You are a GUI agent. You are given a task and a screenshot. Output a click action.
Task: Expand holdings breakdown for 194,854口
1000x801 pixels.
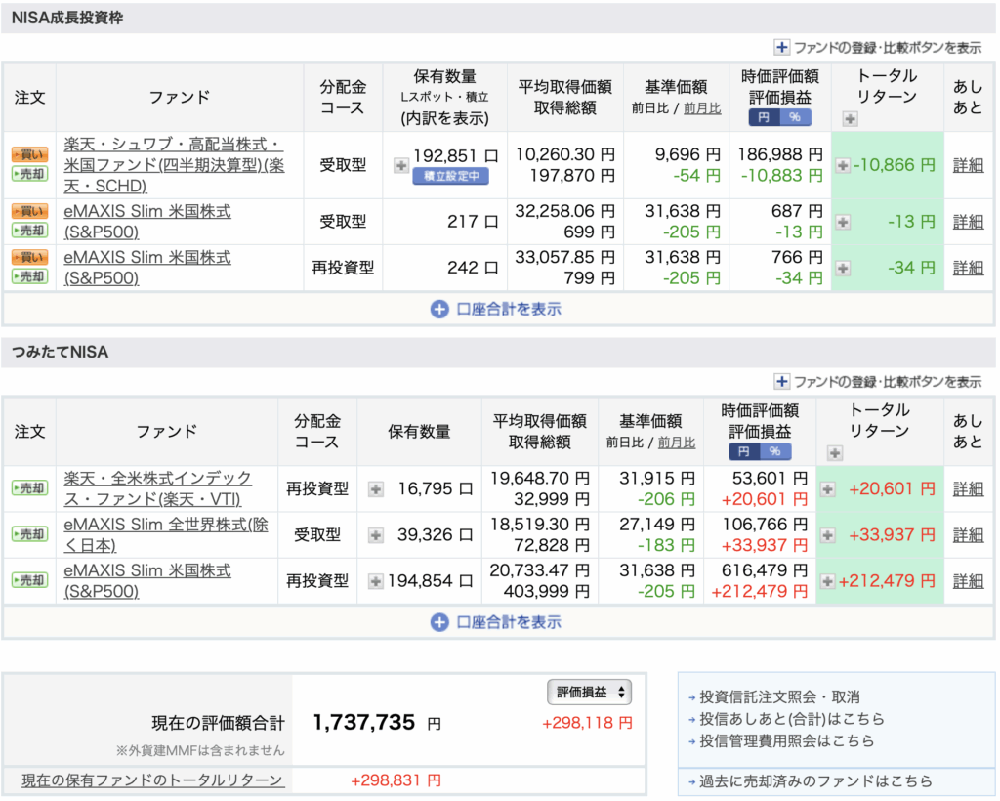click(x=376, y=581)
